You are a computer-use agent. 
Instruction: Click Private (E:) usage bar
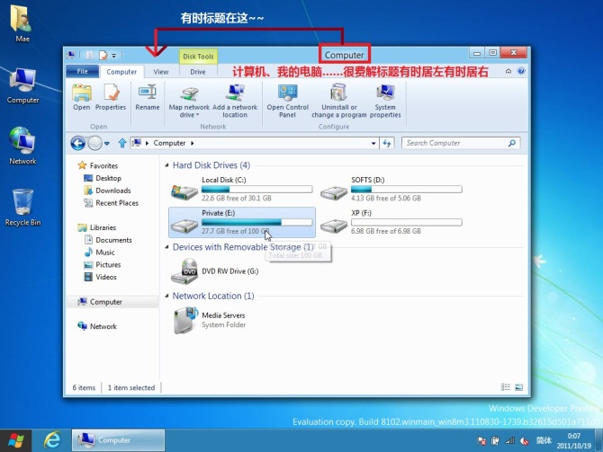(256, 222)
